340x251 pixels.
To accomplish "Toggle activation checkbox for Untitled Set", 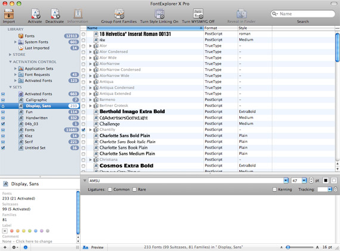I will (x=3, y=148).
